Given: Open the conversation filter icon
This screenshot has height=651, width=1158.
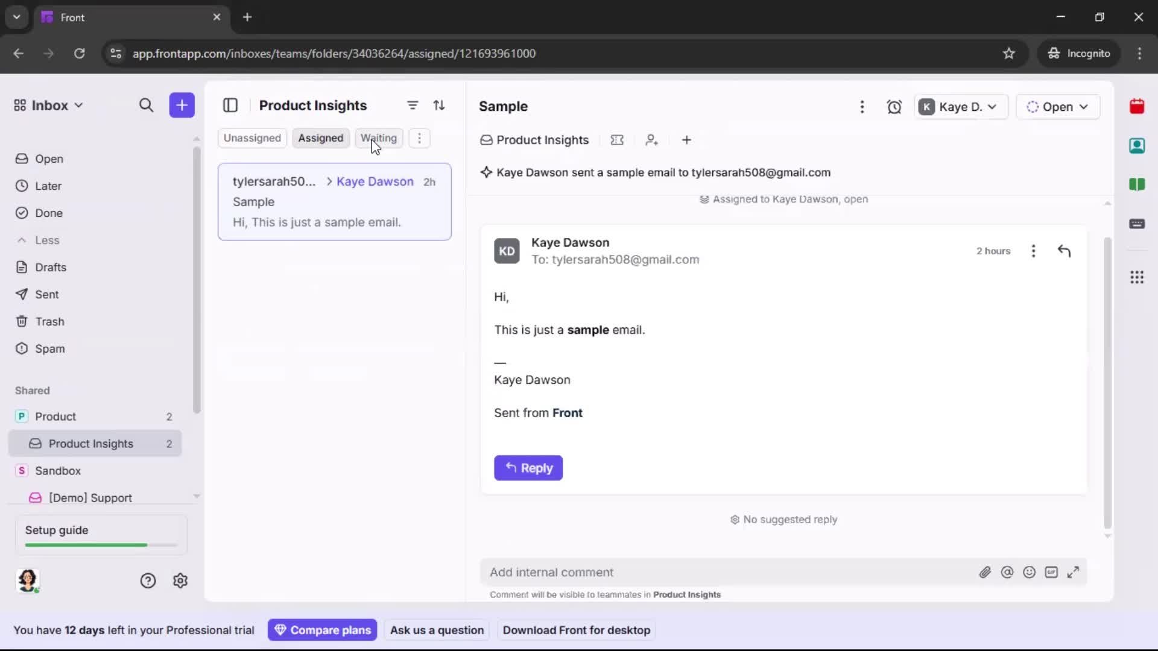Looking at the screenshot, I should pyautogui.click(x=413, y=105).
